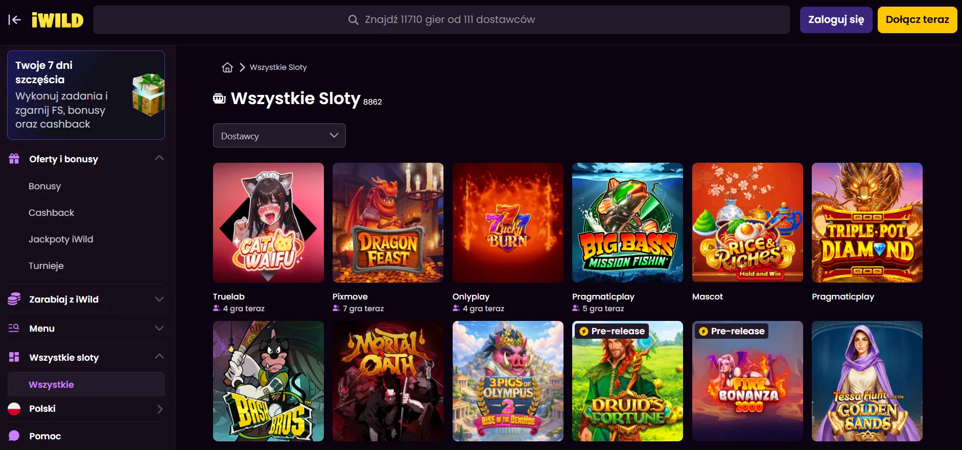This screenshot has width=962, height=450.
Task: Open the Turnieje menu item
Action: (46, 266)
